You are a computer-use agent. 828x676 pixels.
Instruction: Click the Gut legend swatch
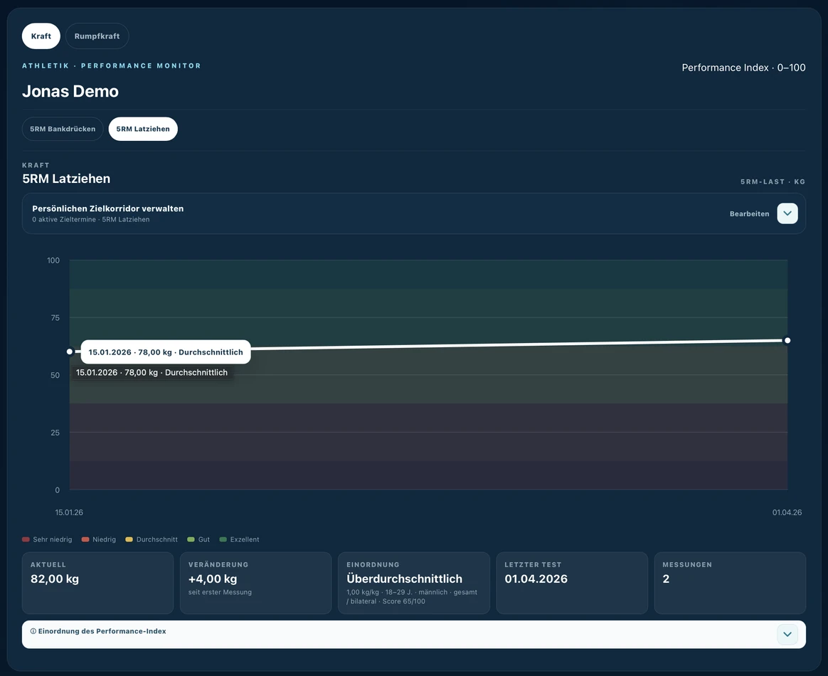(191, 539)
